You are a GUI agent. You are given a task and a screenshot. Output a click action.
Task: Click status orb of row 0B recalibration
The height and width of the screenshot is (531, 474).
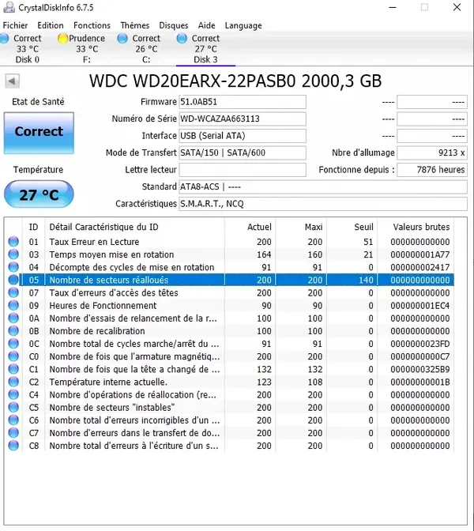click(13, 331)
